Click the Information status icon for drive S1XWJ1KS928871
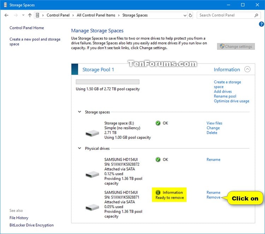The image size is (265, 234). point(158,192)
